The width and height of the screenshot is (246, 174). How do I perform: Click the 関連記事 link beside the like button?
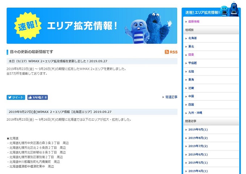[171, 97]
